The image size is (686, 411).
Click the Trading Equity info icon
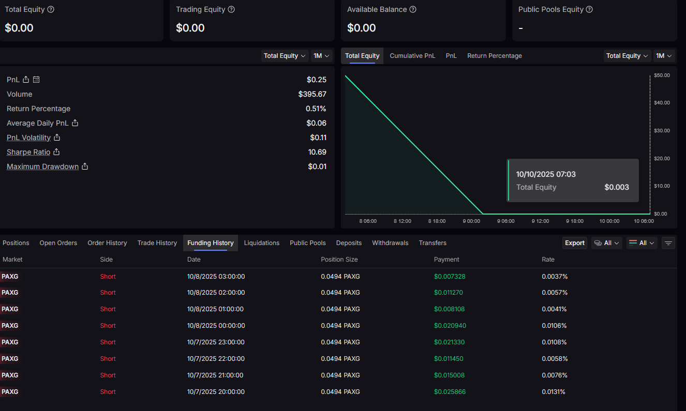coord(231,9)
